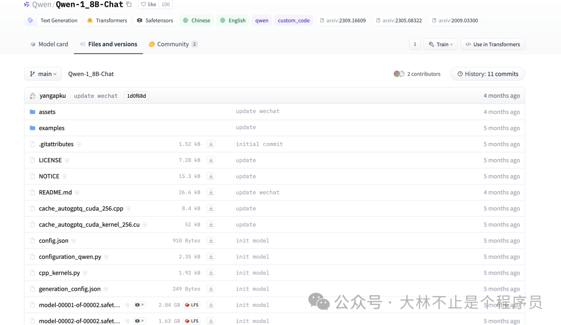
Task: Open the README.md file
Action: [x=56, y=192]
